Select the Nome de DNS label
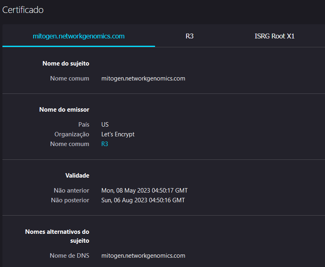Viewport: 325px width, 267px height. (x=70, y=255)
